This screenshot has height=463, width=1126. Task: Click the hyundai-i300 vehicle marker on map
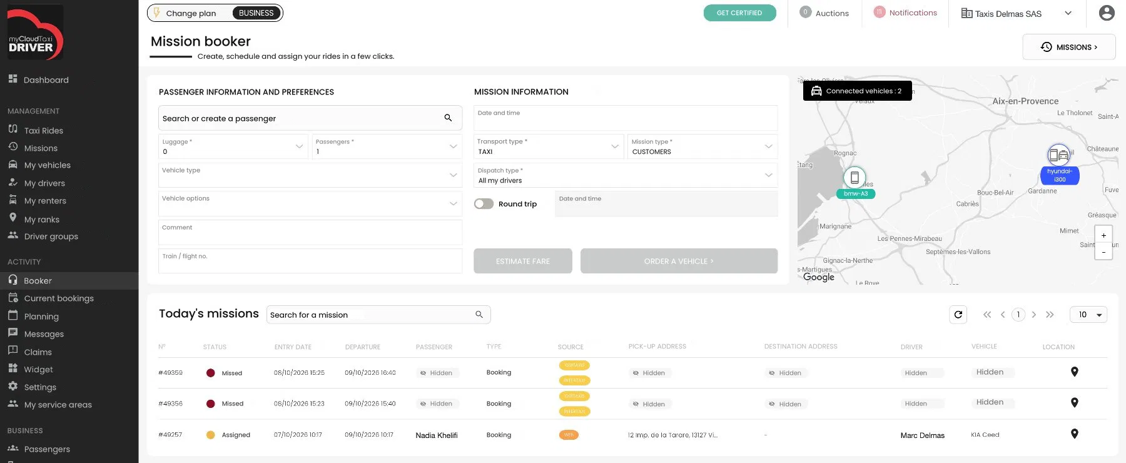click(1059, 165)
